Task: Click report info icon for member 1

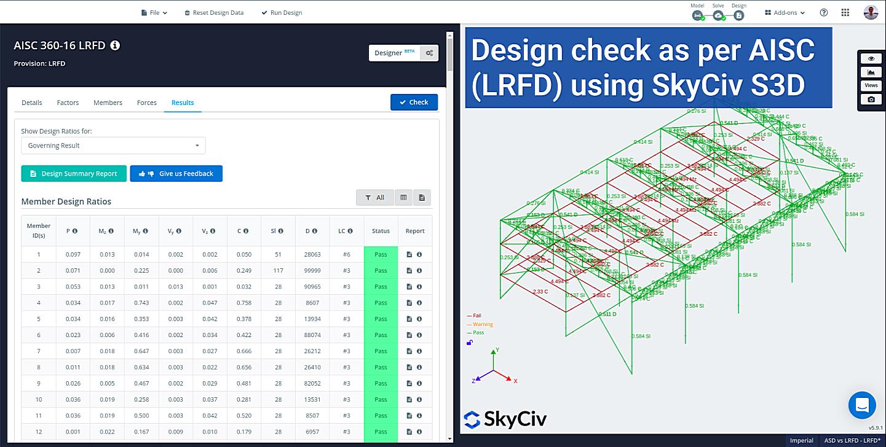Action: pyautogui.click(x=419, y=254)
